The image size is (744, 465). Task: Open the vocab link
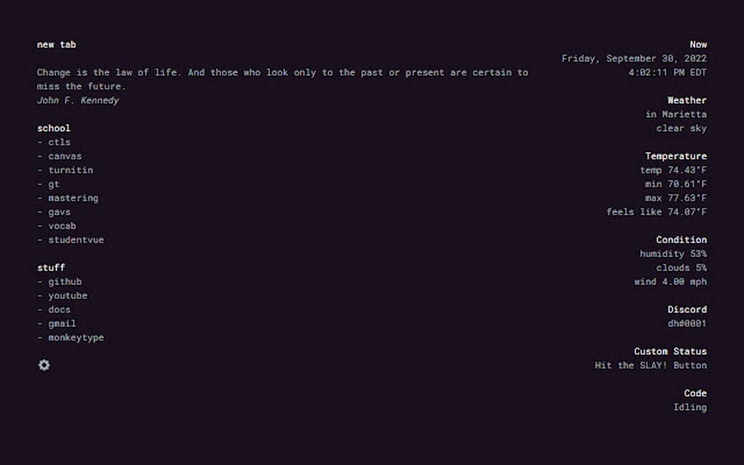coord(62,226)
